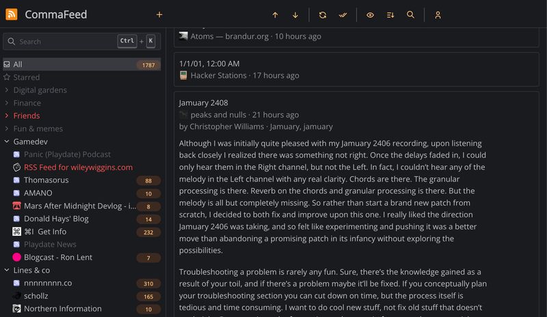Expand the Finance category chevron

(7, 103)
